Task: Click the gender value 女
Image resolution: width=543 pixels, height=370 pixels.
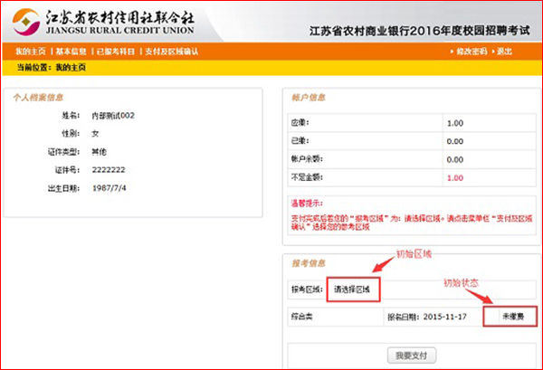Action: click(x=95, y=134)
